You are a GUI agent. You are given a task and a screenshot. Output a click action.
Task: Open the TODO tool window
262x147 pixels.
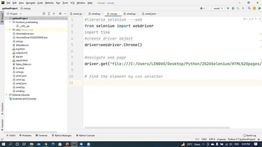pyautogui.click(x=11, y=136)
